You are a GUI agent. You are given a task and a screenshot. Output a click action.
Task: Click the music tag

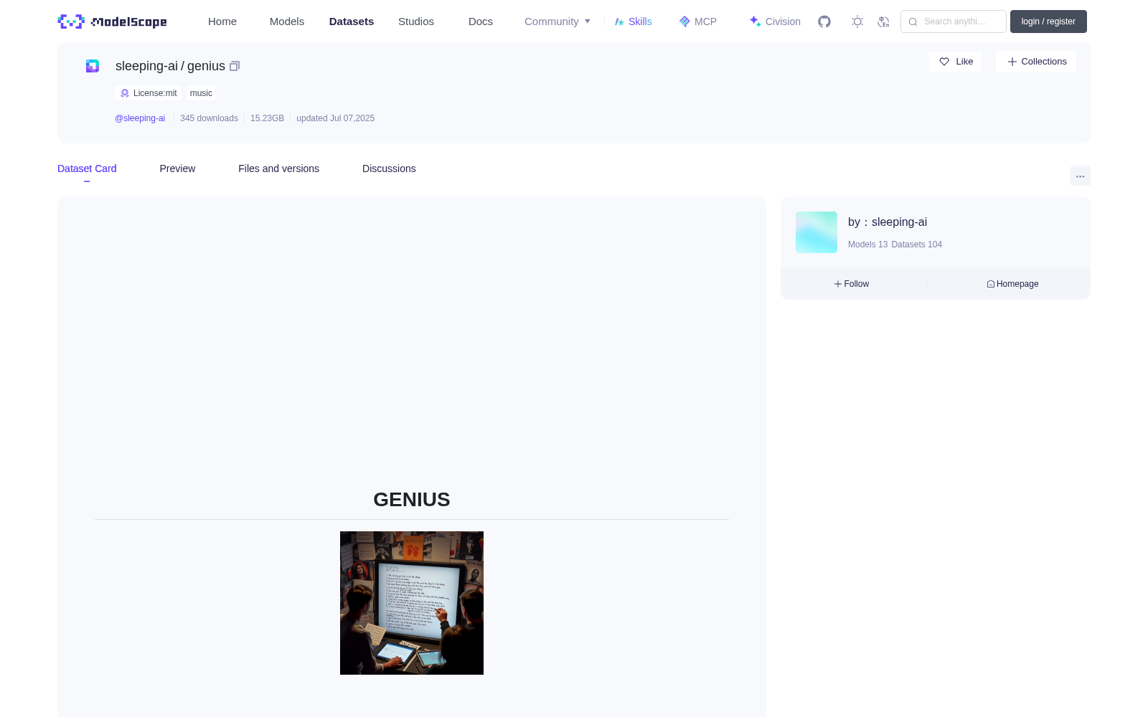tap(201, 93)
